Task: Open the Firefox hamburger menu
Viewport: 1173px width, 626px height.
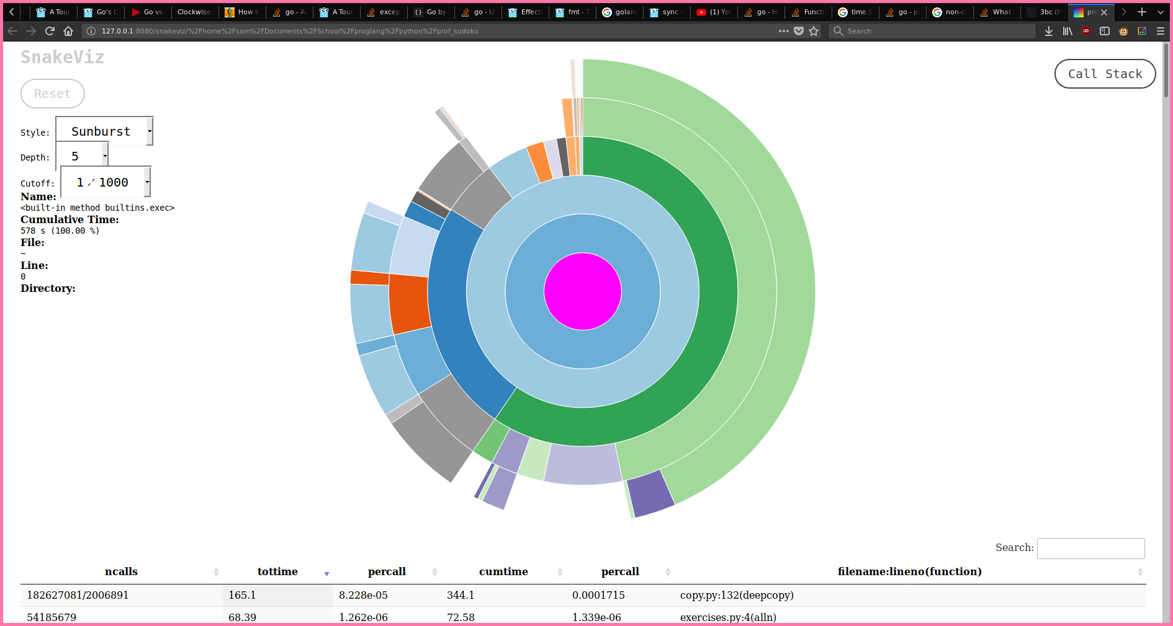Action: [1160, 31]
